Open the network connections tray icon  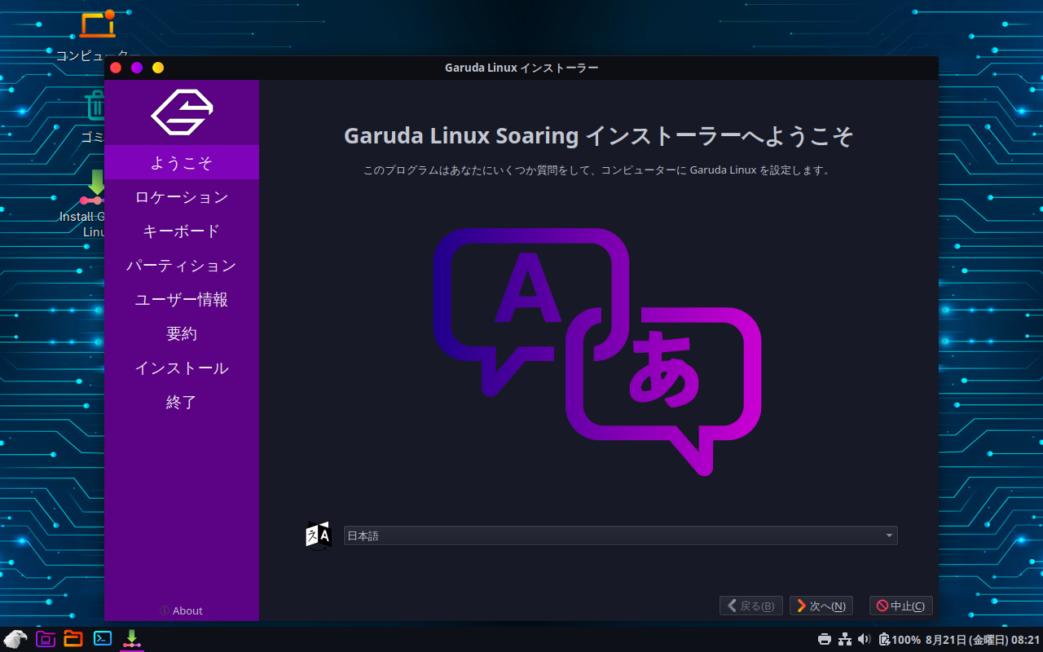845,640
